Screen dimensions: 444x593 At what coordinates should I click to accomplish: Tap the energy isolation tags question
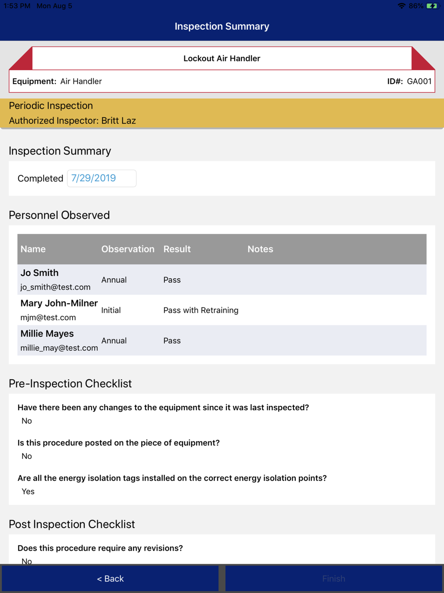(172, 478)
